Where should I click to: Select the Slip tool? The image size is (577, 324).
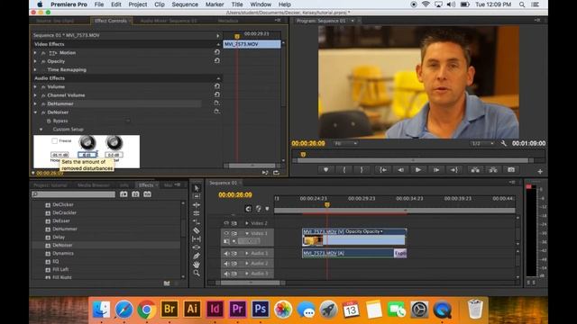pyautogui.click(x=197, y=238)
